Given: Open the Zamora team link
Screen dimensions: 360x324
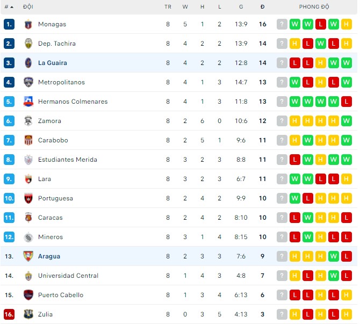Looking at the screenshot, I should (x=49, y=121).
